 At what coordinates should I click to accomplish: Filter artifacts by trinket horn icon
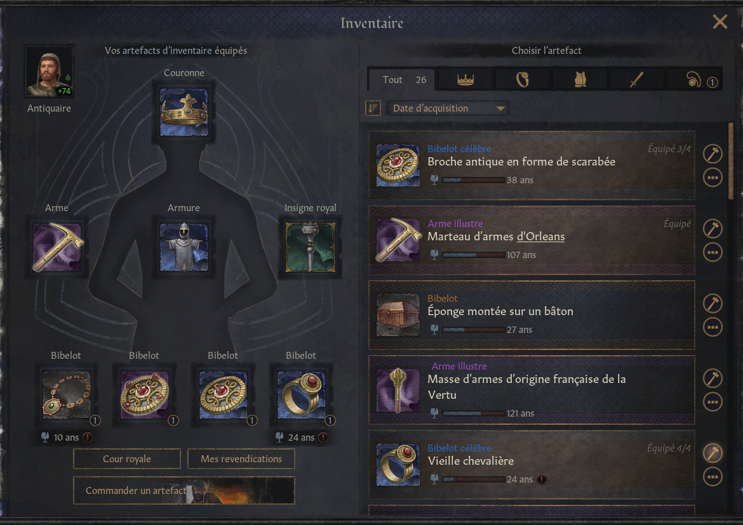tap(695, 80)
